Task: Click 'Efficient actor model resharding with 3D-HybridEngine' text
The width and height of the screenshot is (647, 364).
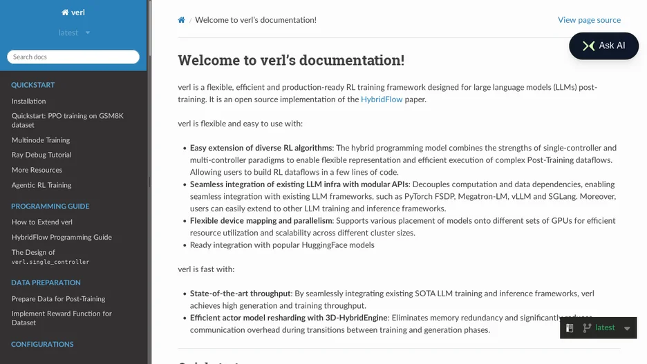Action: tap(288, 318)
